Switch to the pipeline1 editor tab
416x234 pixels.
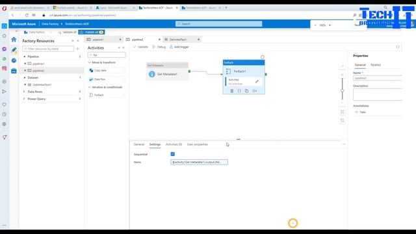(x=104, y=39)
